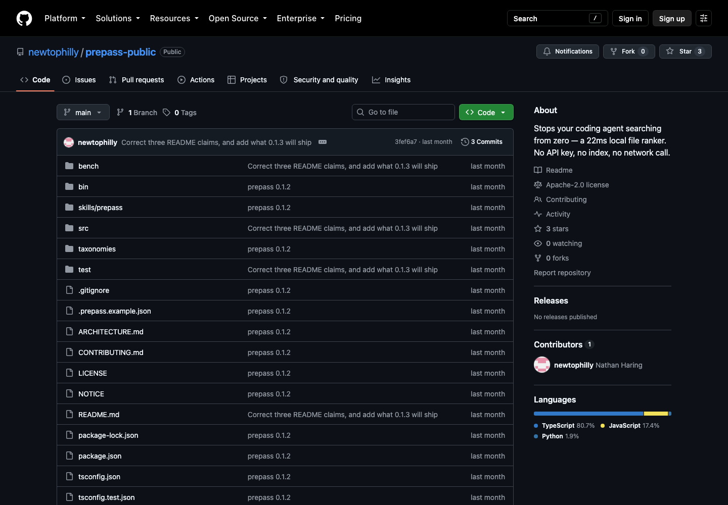The image size is (728, 505).
Task: Click the bell icon on Notifications
Action: 547,52
